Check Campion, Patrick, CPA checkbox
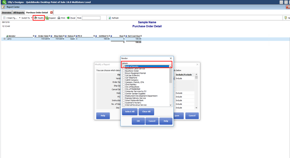The width and height of the screenshot is (290, 158). tap(124, 82)
